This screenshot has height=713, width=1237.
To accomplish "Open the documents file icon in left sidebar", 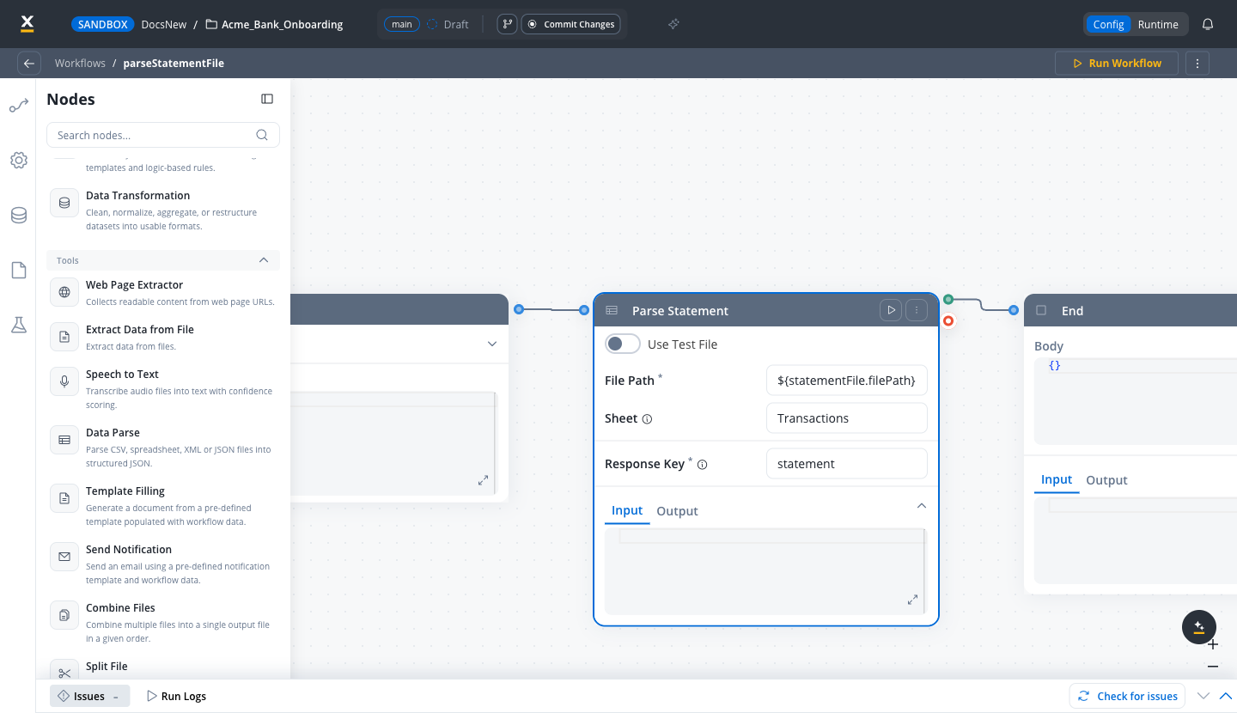I will pyautogui.click(x=19, y=271).
